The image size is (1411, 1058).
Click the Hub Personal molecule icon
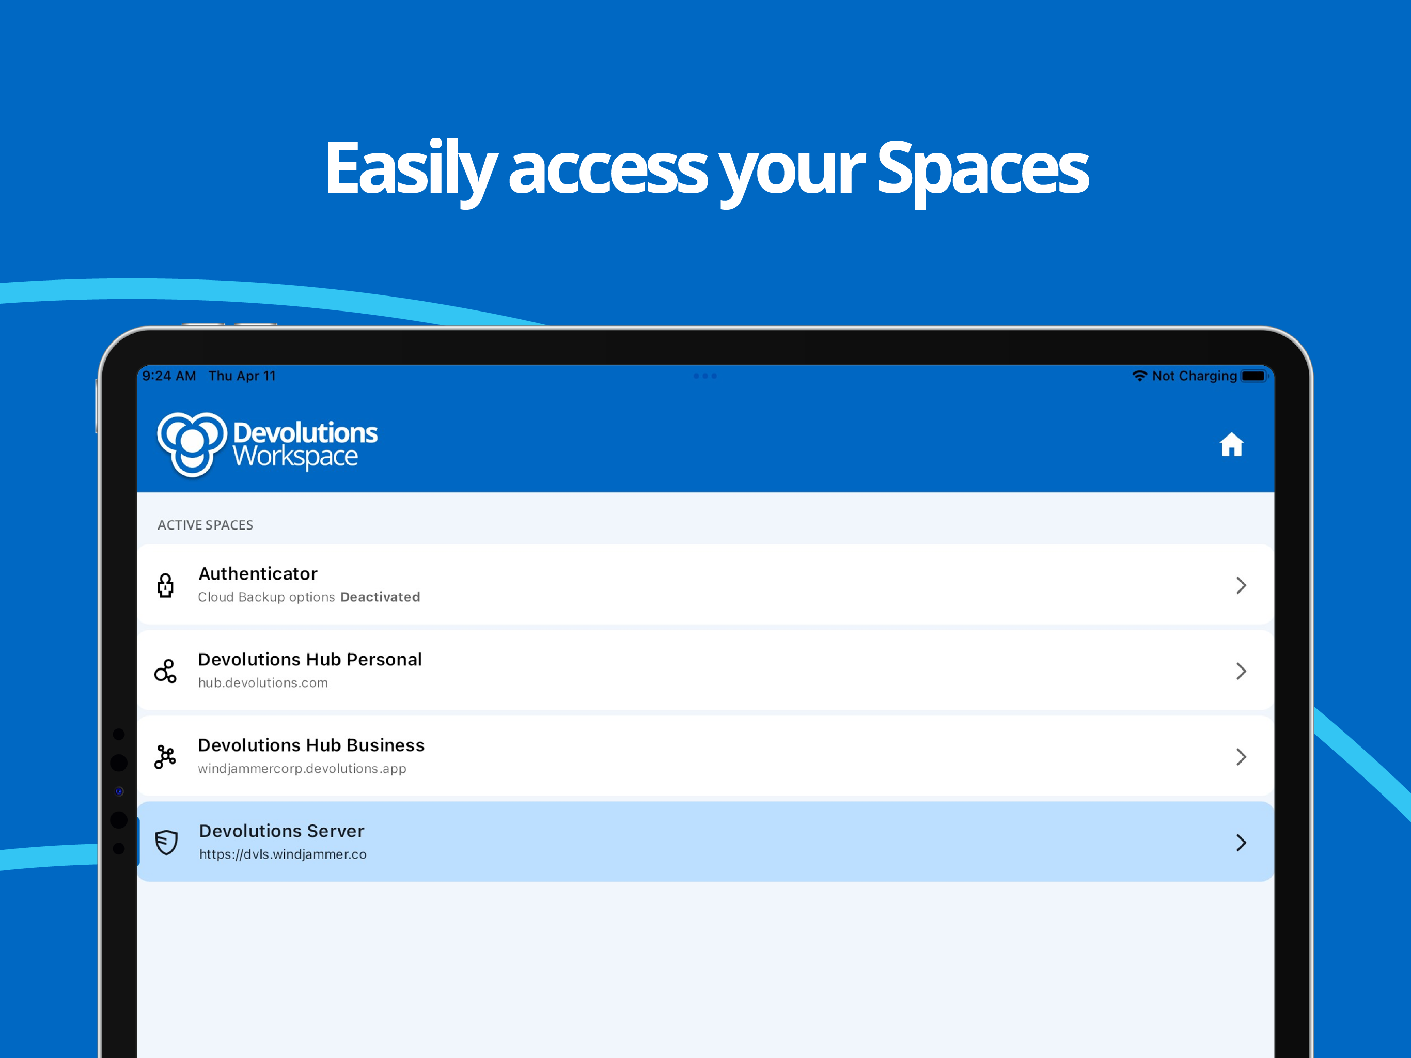click(165, 671)
